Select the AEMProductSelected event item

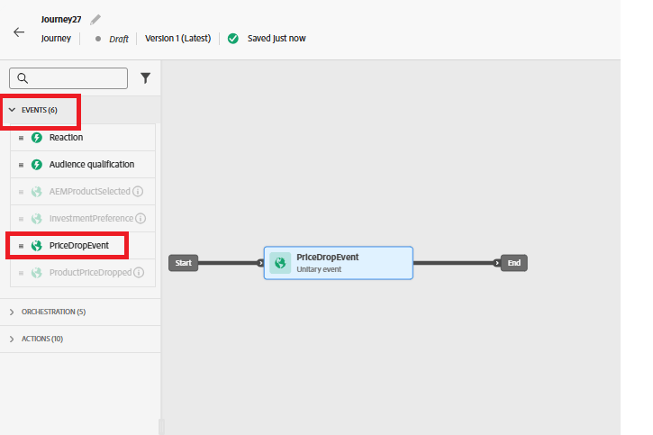click(83, 192)
